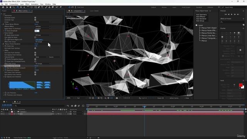Click Reset link for Plexus Noise Effector
This screenshot has height=139, width=247.
36,24
